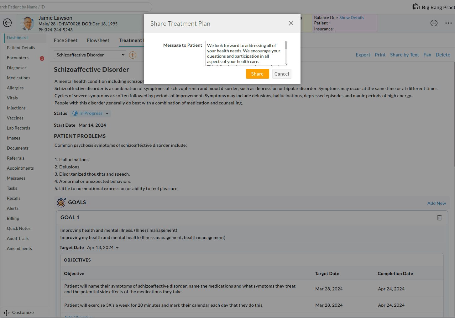The height and width of the screenshot is (318, 455).
Task: Click the add plus icon in header
Action: [x=434, y=23]
